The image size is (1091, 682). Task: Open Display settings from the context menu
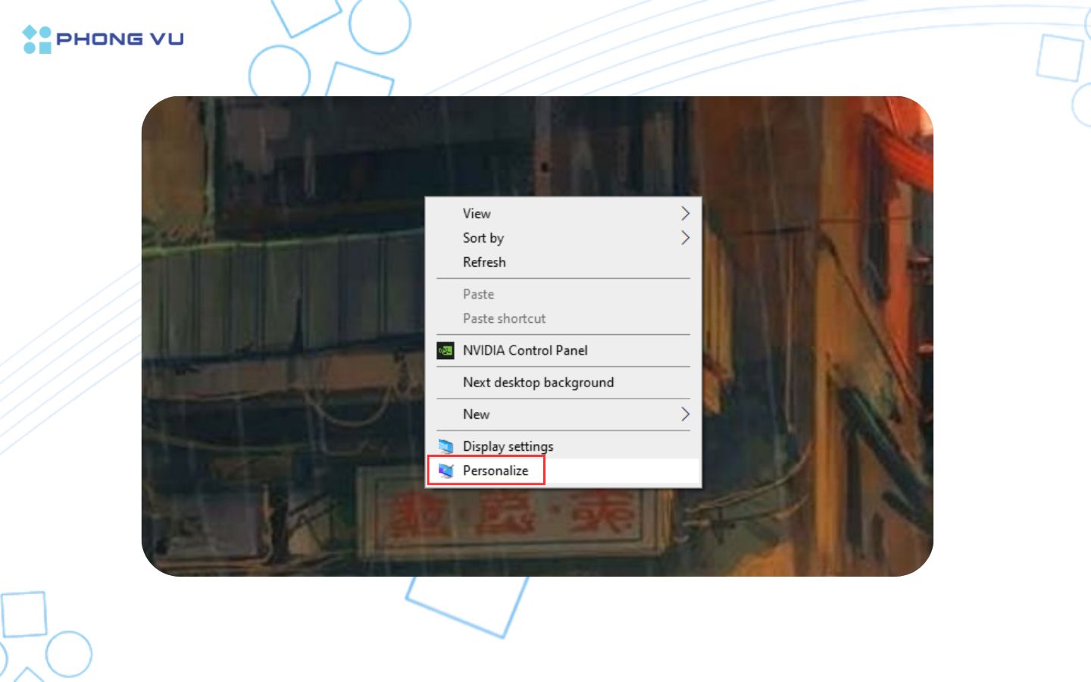pos(508,446)
